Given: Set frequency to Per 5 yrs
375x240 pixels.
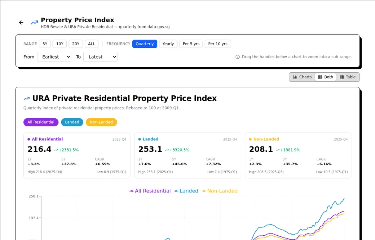Looking at the screenshot, I should click(x=191, y=44).
